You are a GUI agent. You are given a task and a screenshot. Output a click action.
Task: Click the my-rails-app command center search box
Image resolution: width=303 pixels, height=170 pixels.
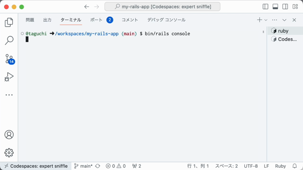coord(162,7)
